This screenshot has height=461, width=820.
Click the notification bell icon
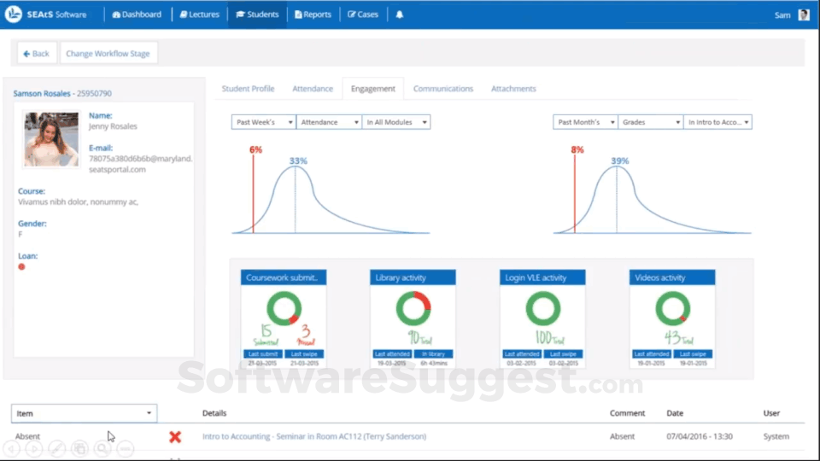400,15
